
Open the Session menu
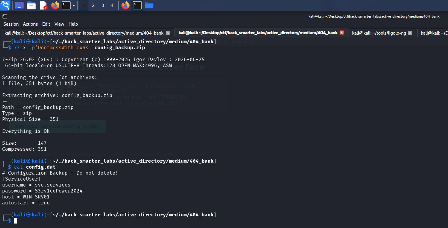[x=11, y=24]
